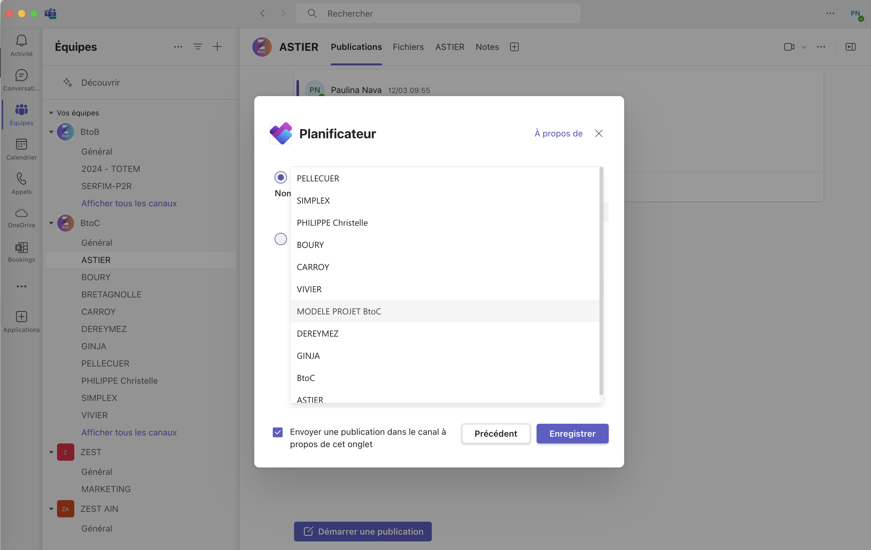The image size is (871, 550).
Task: Add a tab with the plus icon
Action: pos(514,47)
